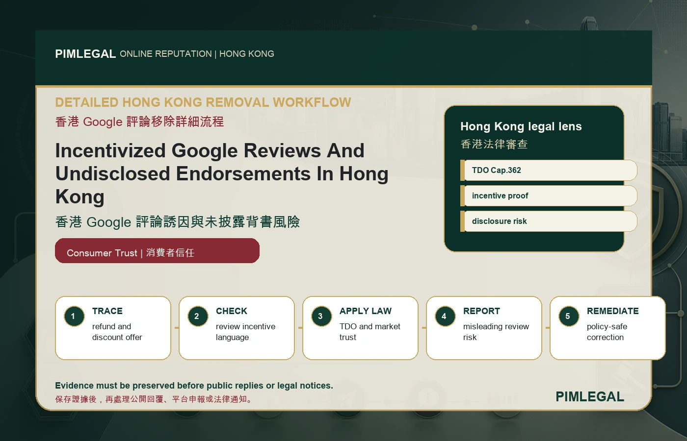The width and height of the screenshot is (687, 441).
Task: Select the TDO Cap.362 pill
Action: click(549, 170)
